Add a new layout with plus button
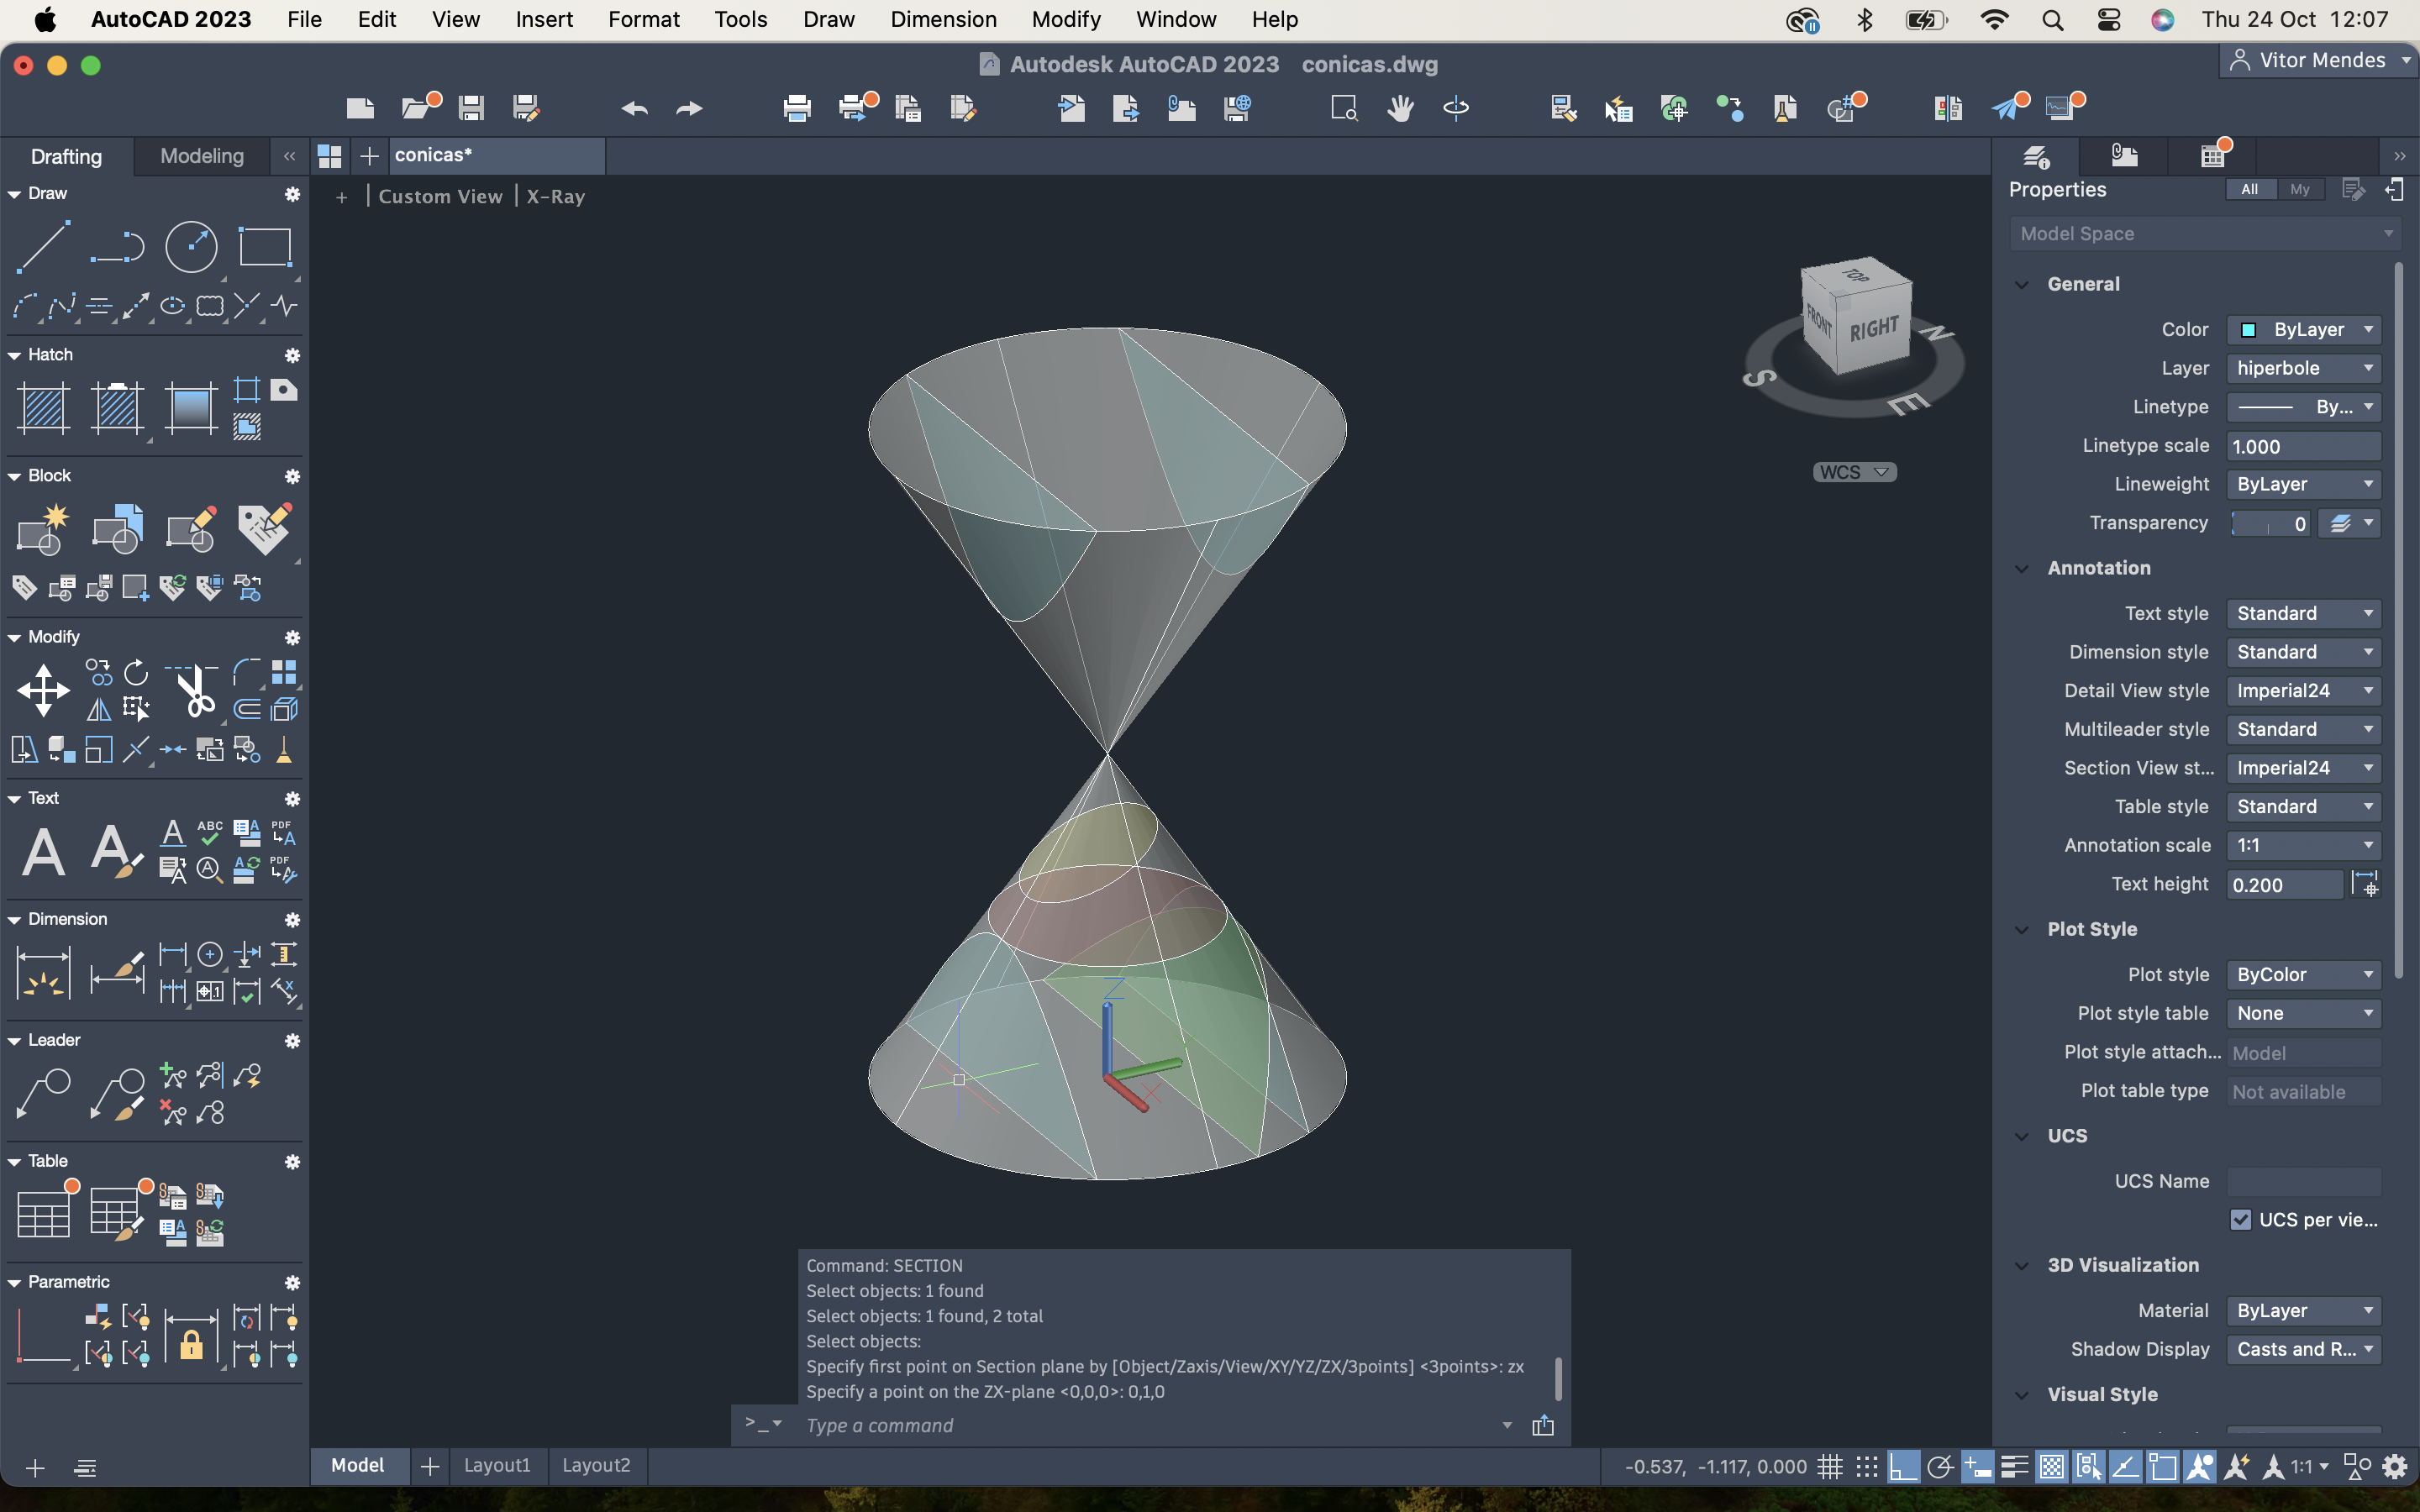Viewport: 2420px width, 1512px height. click(430, 1466)
